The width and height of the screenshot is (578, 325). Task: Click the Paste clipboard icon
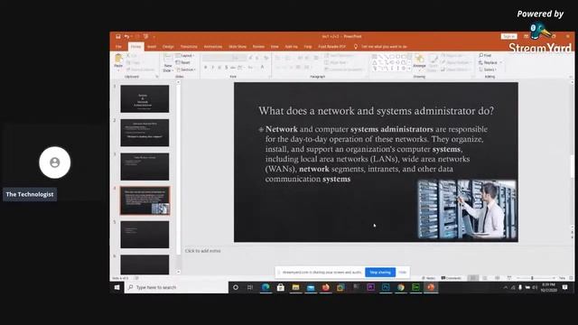pyautogui.click(x=118, y=58)
